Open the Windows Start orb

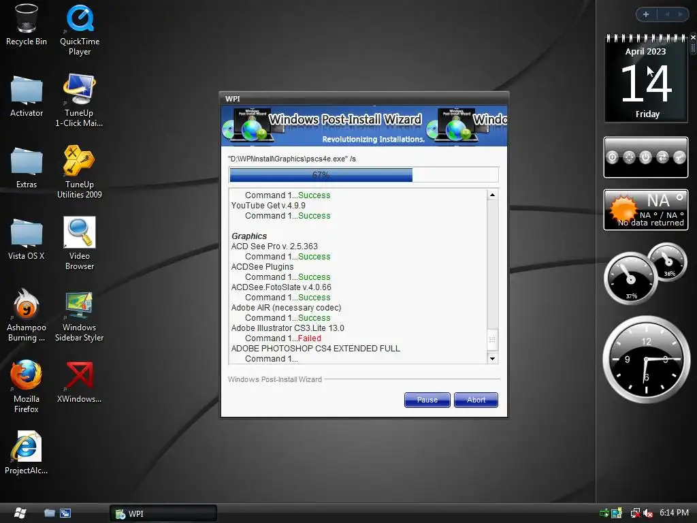coord(20,513)
